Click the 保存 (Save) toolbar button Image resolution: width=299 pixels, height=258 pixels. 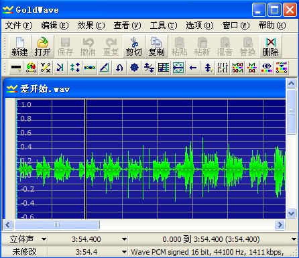click(x=65, y=46)
